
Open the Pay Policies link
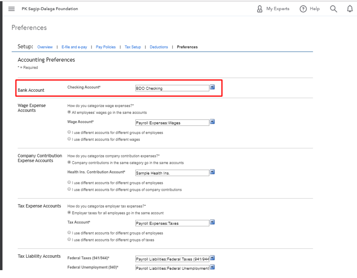(106, 47)
